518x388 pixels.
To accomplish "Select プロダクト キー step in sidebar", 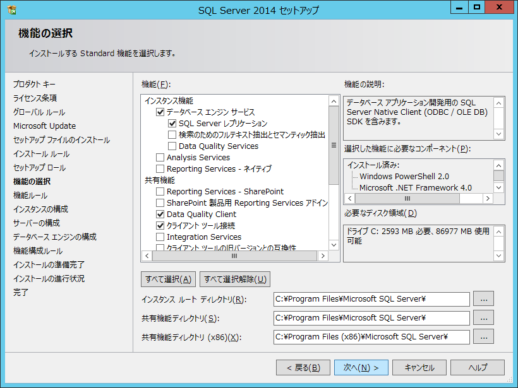I will 34,85.
